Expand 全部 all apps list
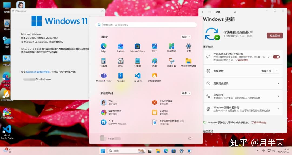292x155 pixels. click(186, 37)
